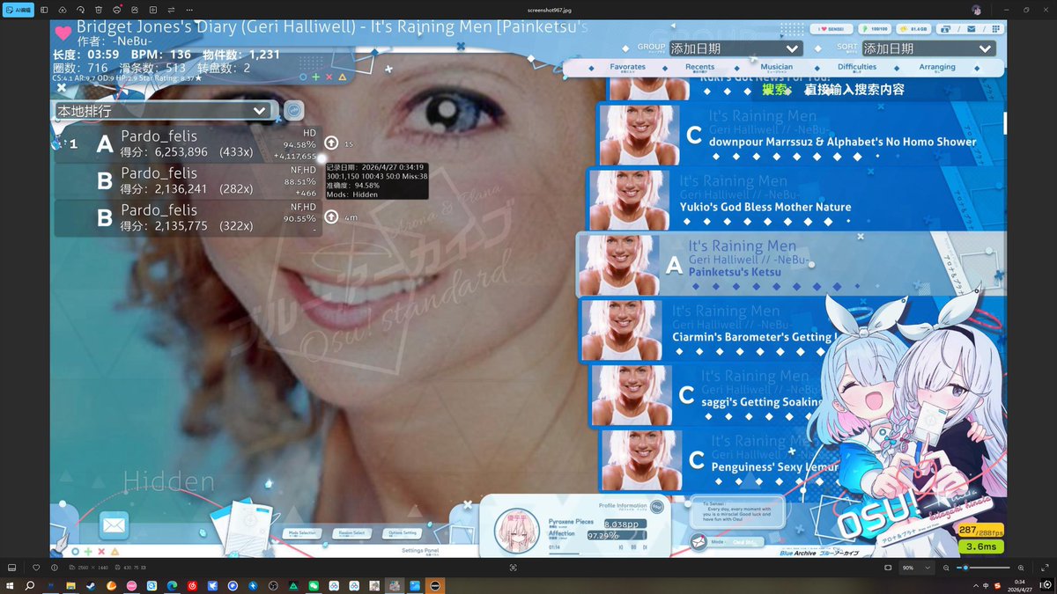The width and height of the screenshot is (1057, 594).
Task: Click the expand icon at far right of bottom bar
Action: click(1045, 568)
